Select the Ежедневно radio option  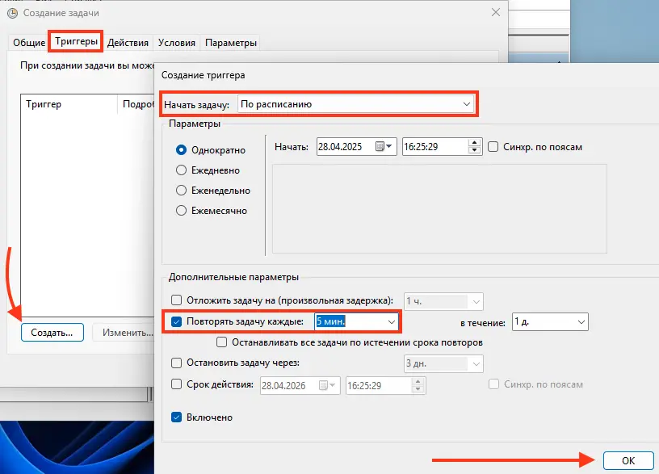(x=181, y=170)
